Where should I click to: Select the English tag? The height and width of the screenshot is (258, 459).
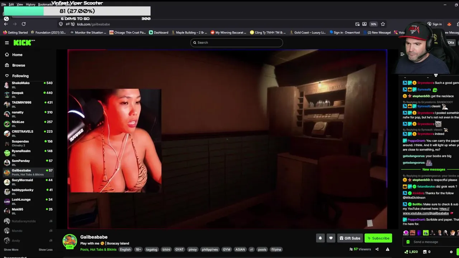tap(125, 250)
